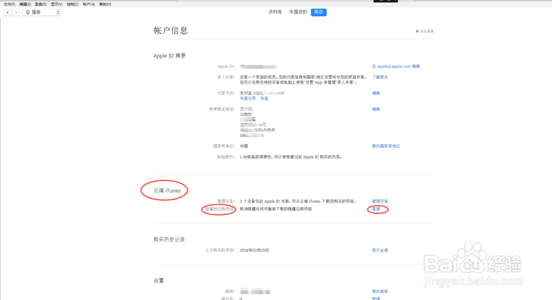
Task: Click 更改国家或地区 link
Action: tap(386, 146)
